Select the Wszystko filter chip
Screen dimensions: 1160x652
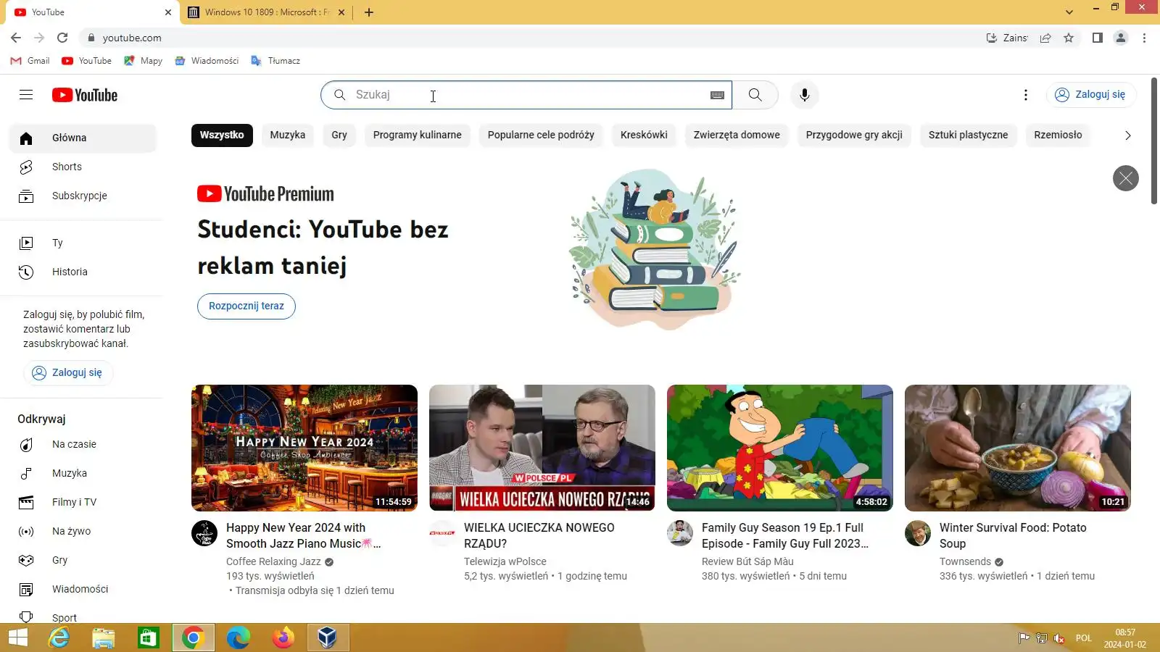pos(222,135)
